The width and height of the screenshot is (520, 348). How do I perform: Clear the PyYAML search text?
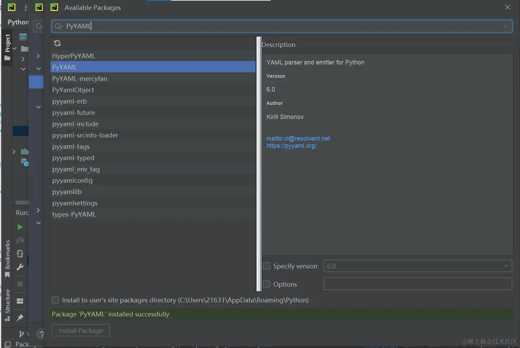tap(505, 26)
